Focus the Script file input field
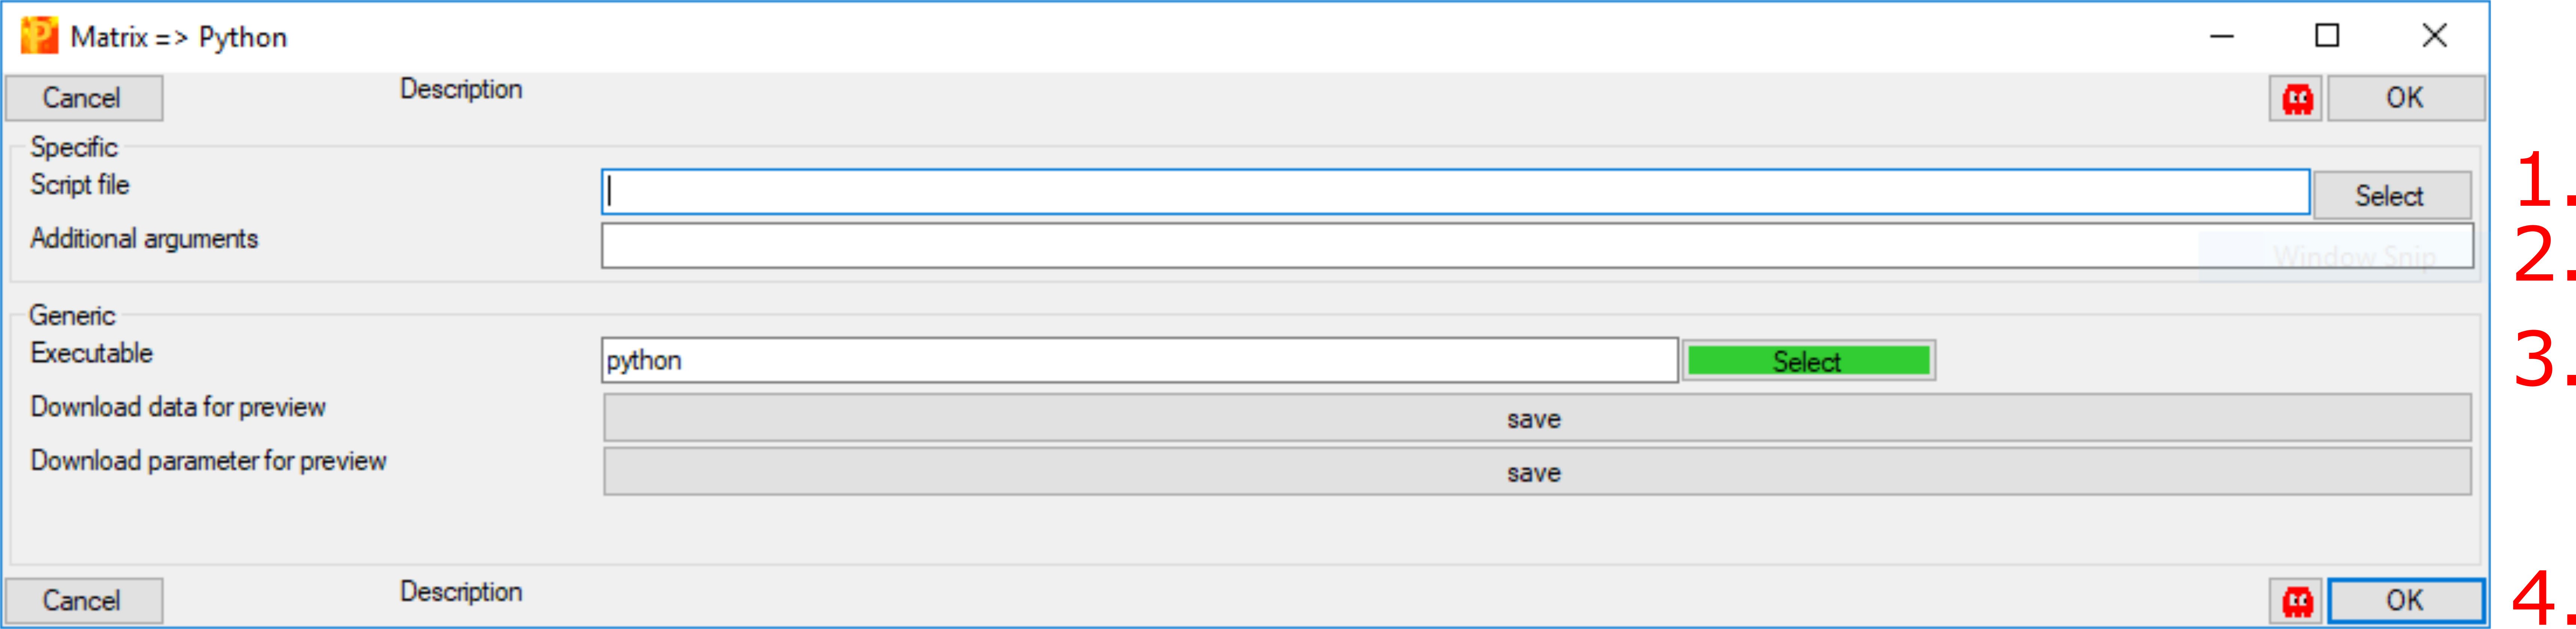The image size is (2576, 629). (1455, 192)
